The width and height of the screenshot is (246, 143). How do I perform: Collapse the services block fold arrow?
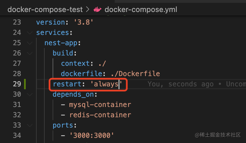(x=30, y=33)
